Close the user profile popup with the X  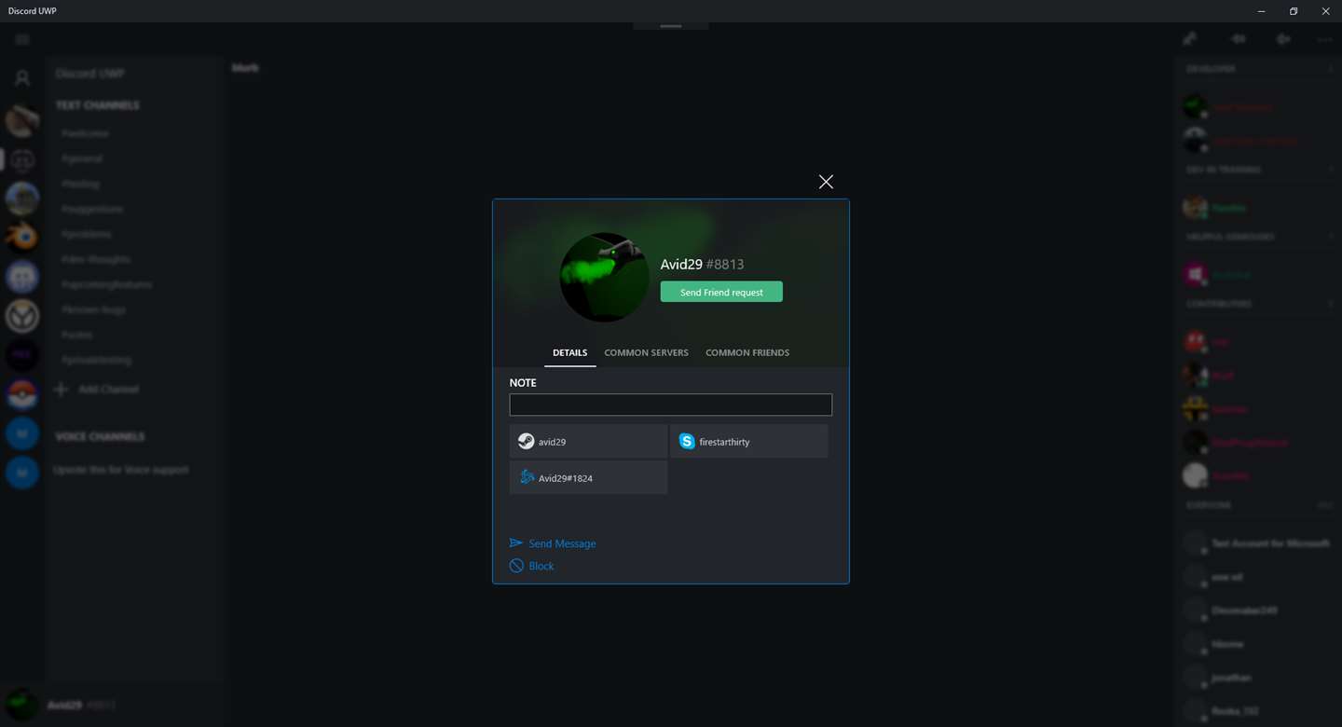click(x=826, y=182)
